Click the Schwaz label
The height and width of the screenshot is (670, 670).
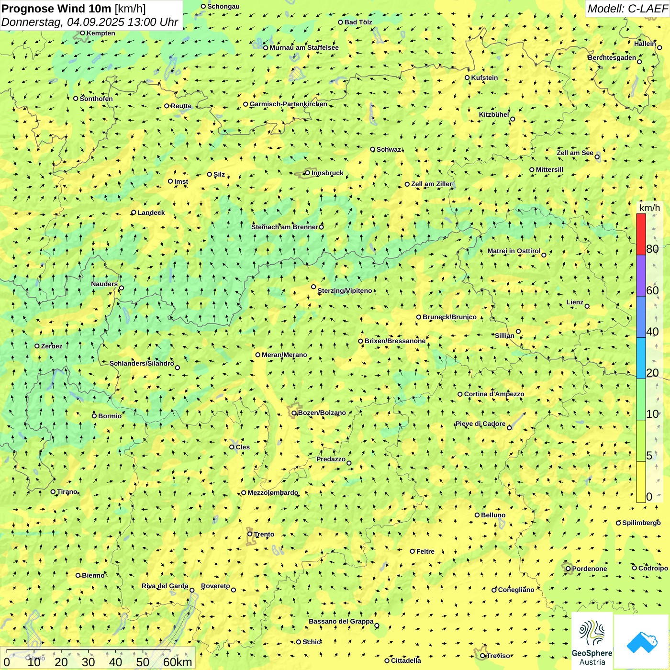coord(389,149)
